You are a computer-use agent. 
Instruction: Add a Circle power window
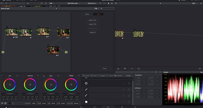pos(94,76)
